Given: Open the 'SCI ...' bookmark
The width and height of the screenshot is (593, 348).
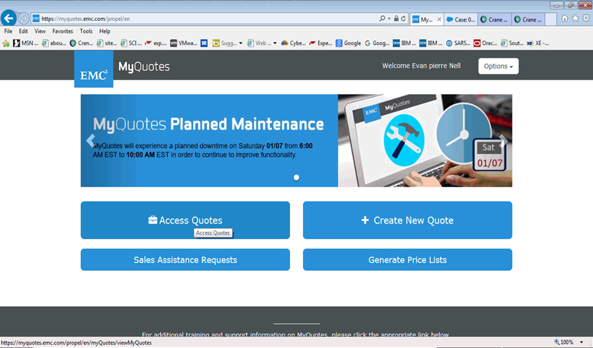Looking at the screenshot, I should pos(131,43).
